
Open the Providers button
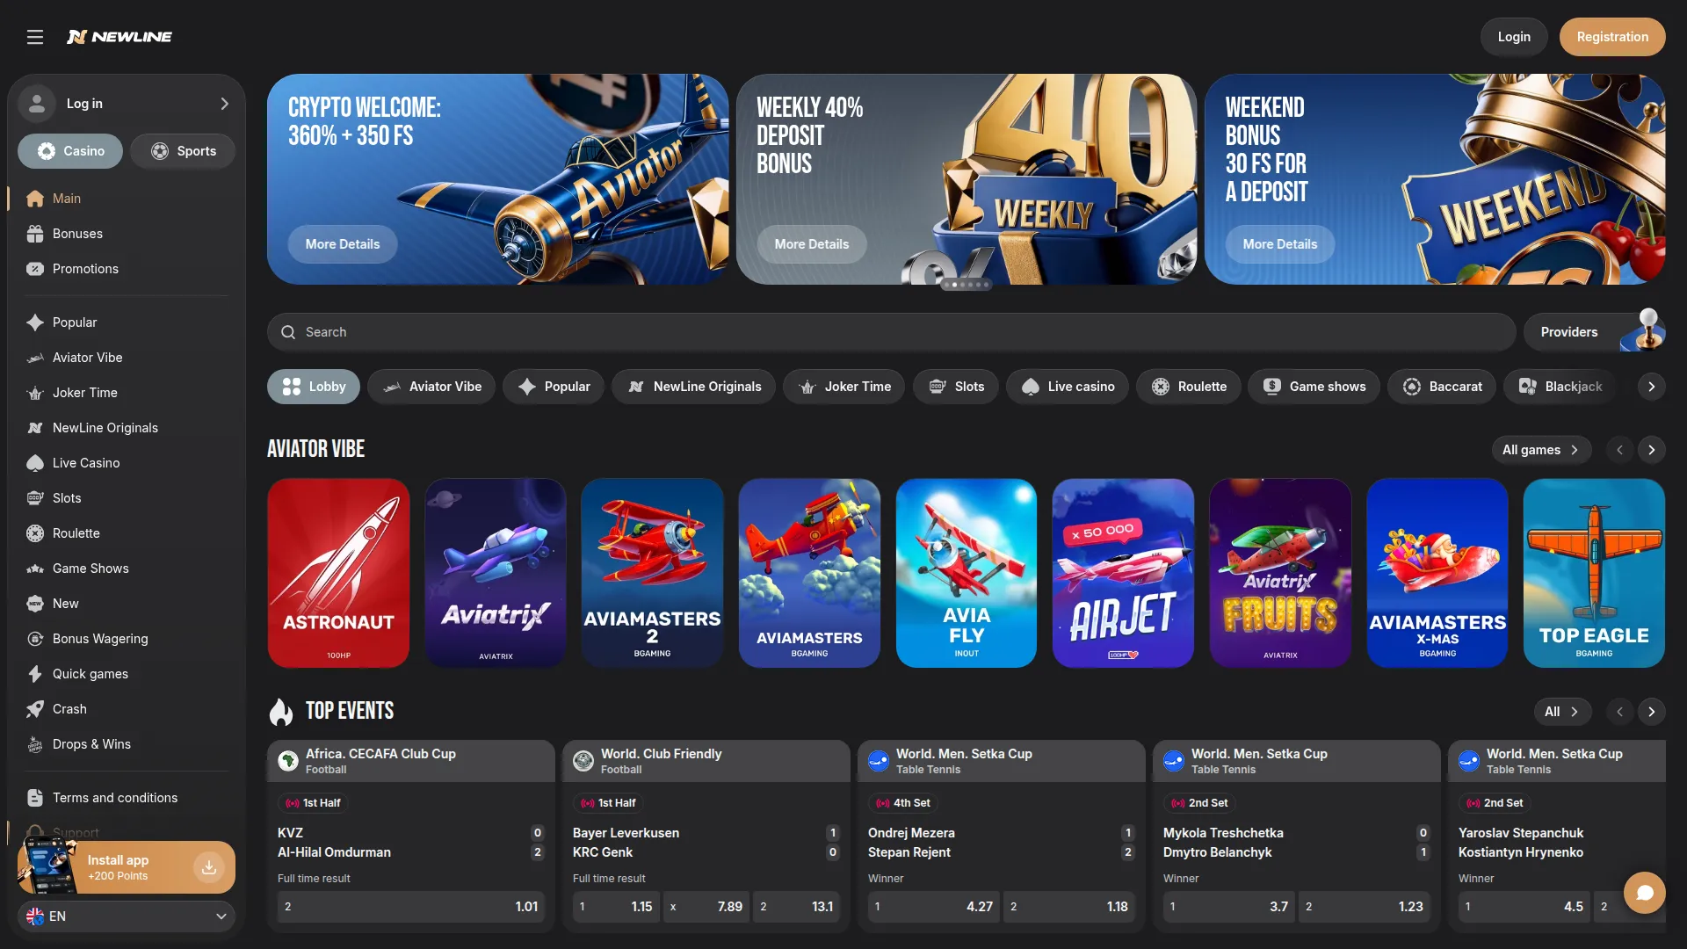[x=1595, y=332]
